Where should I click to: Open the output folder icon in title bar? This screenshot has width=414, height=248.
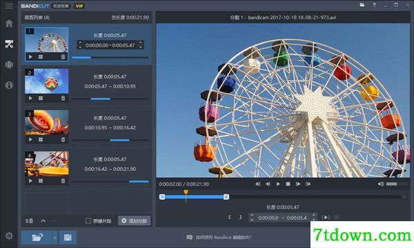362,5
